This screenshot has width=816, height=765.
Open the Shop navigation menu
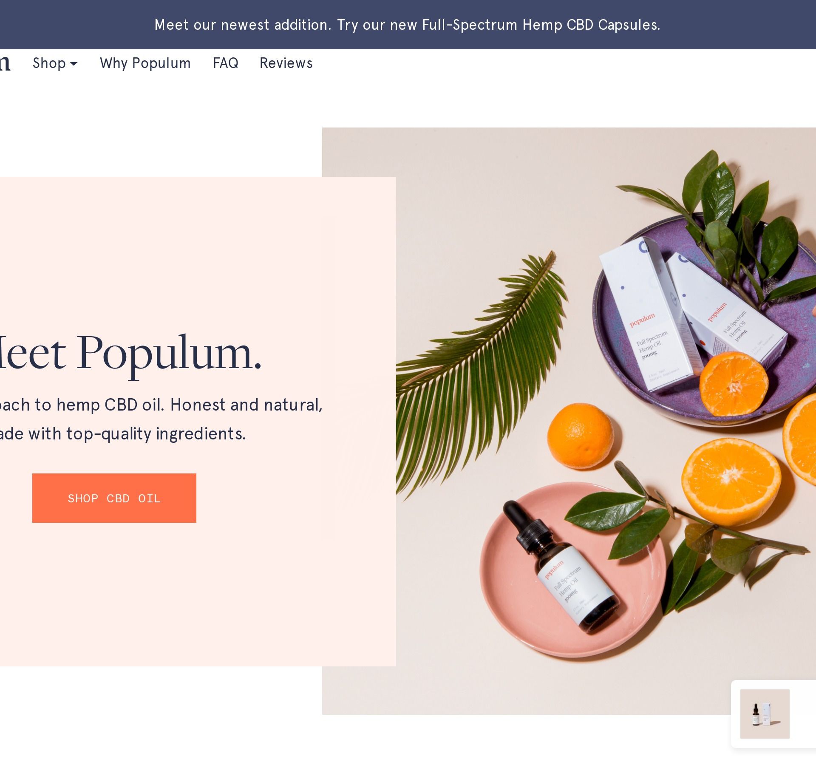[x=55, y=63]
